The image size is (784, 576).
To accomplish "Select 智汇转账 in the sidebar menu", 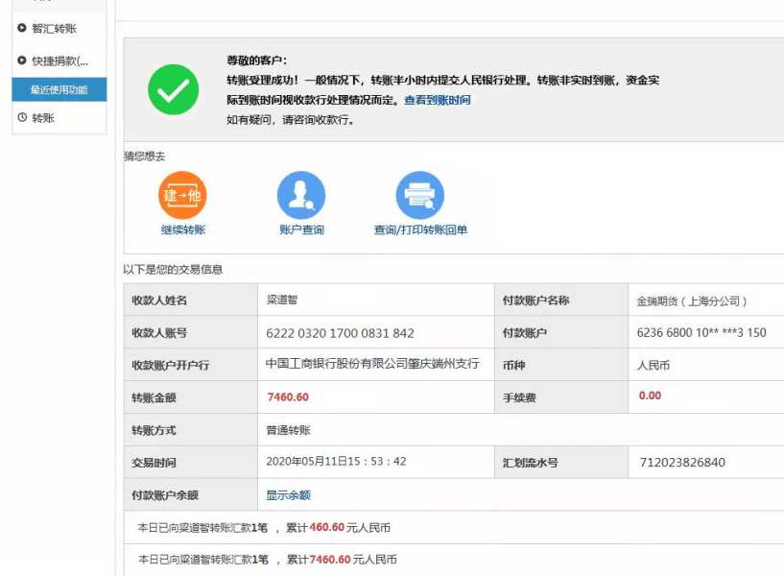I will (x=54, y=29).
